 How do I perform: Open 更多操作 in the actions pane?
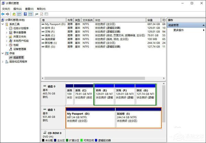179,30
